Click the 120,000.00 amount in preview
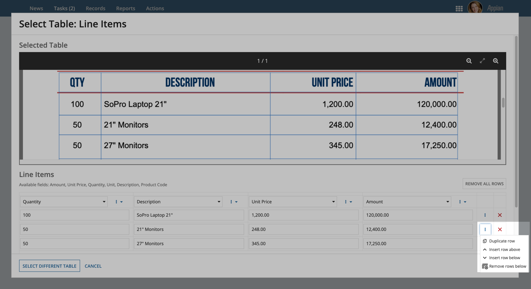This screenshot has height=289, width=531. [437, 104]
